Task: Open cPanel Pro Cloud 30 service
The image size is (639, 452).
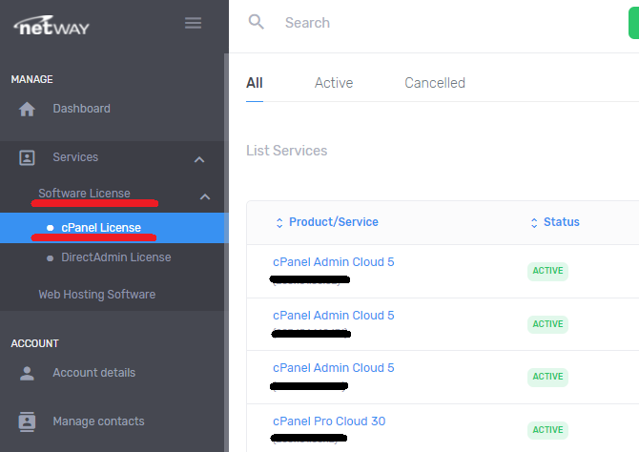Action: coord(329,421)
